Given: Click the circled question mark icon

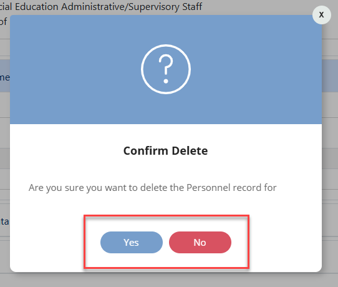Looking at the screenshot, I should [x=166, y=69].
